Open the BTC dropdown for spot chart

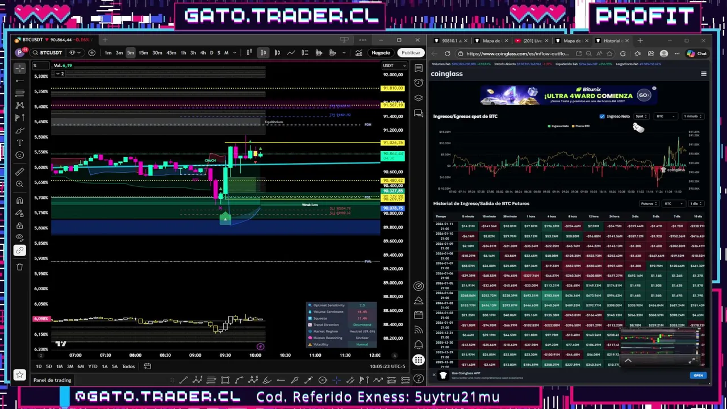[x=666, y=116]
